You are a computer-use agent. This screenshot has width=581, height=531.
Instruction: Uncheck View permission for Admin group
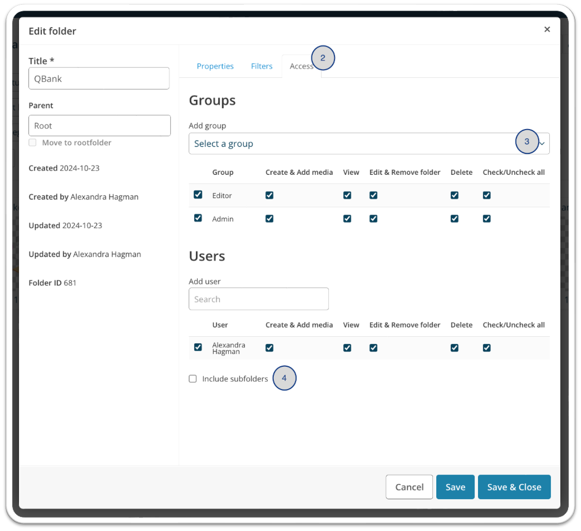[347, 218]
